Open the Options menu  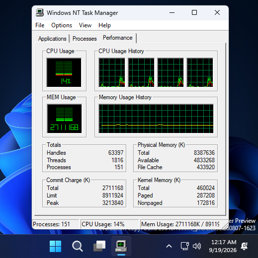click(x=62, y=25)
